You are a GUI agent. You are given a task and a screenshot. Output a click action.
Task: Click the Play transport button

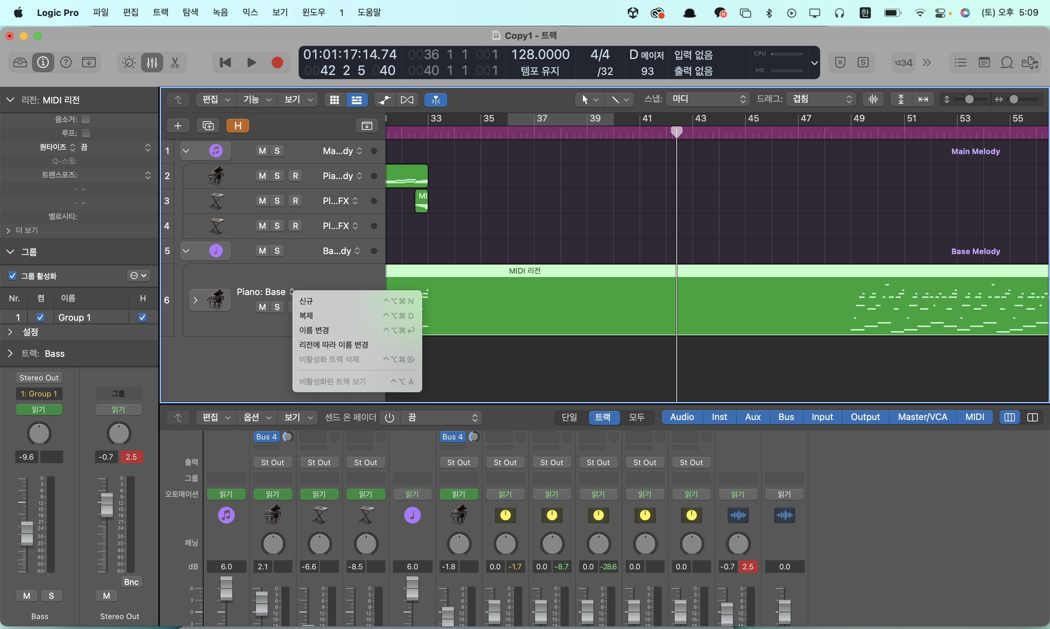[x=251, y=63]
